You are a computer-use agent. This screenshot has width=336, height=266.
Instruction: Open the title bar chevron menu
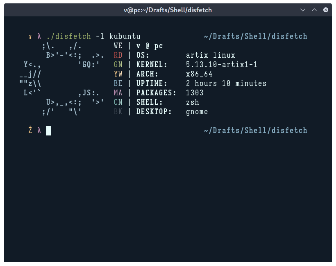pos(303,10)
